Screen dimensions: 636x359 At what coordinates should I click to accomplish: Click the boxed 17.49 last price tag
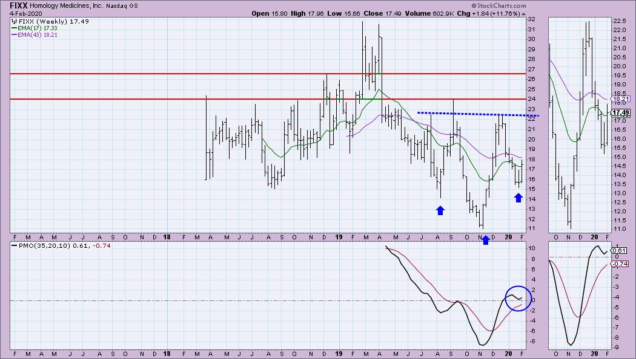[x=621, y=112]
